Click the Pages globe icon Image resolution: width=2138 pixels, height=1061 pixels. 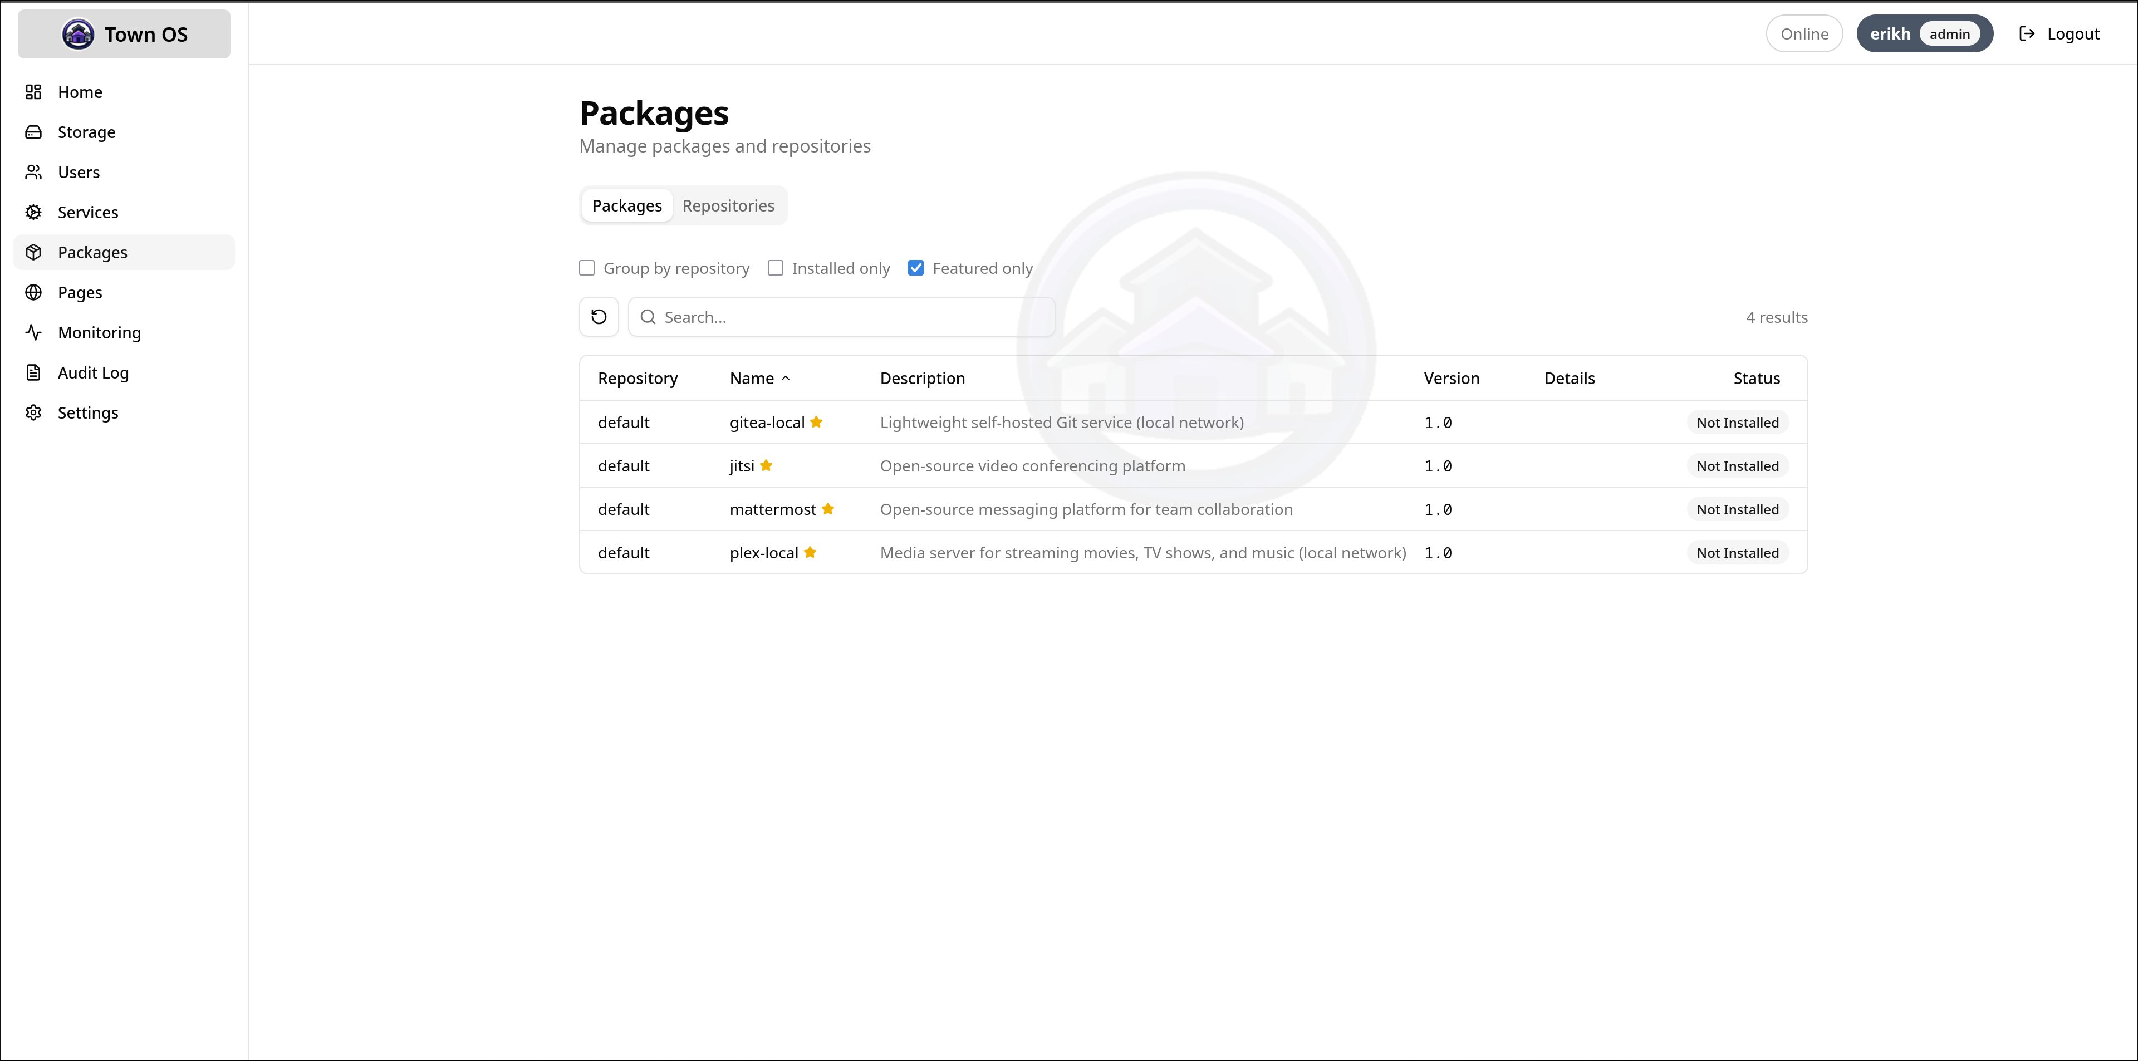point(34,292)
